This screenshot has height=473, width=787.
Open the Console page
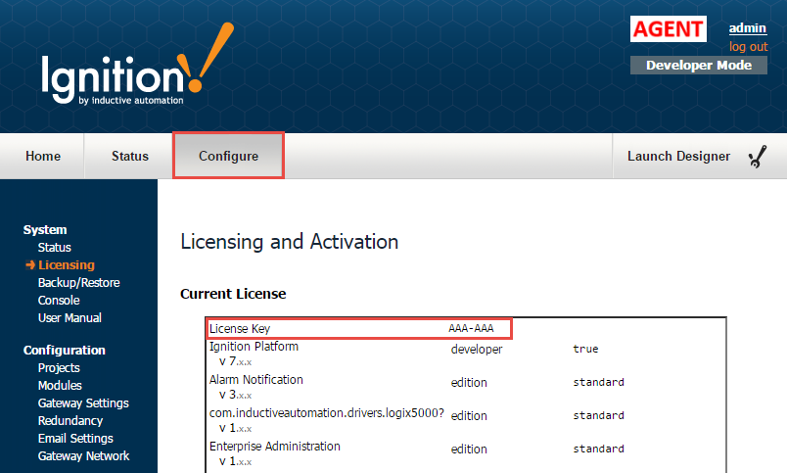pos(59,301)
